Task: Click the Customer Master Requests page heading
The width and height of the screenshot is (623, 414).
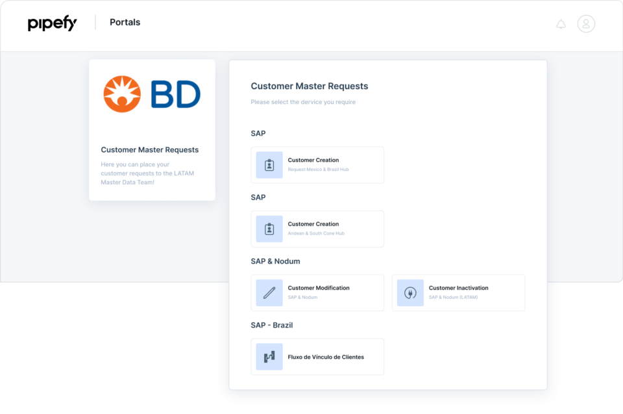Action: click(x=310, y=86)
